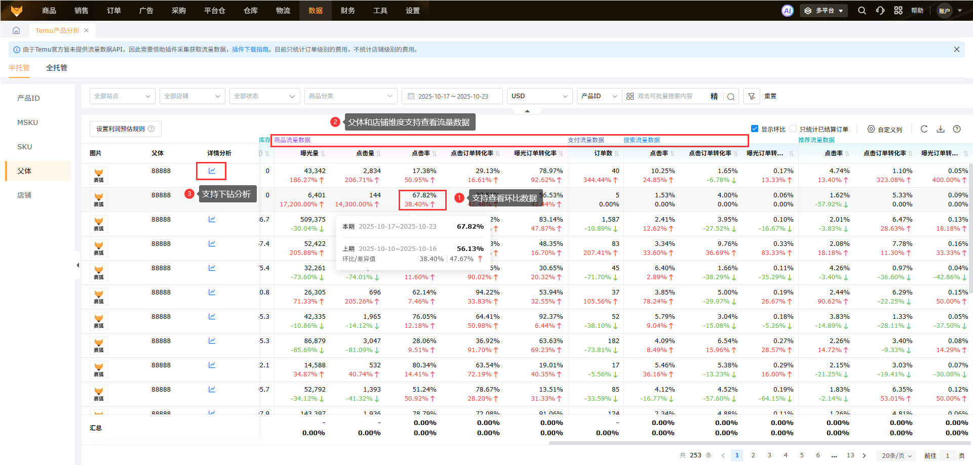
Task: Open the AI assistant icon
Action: 787,11
